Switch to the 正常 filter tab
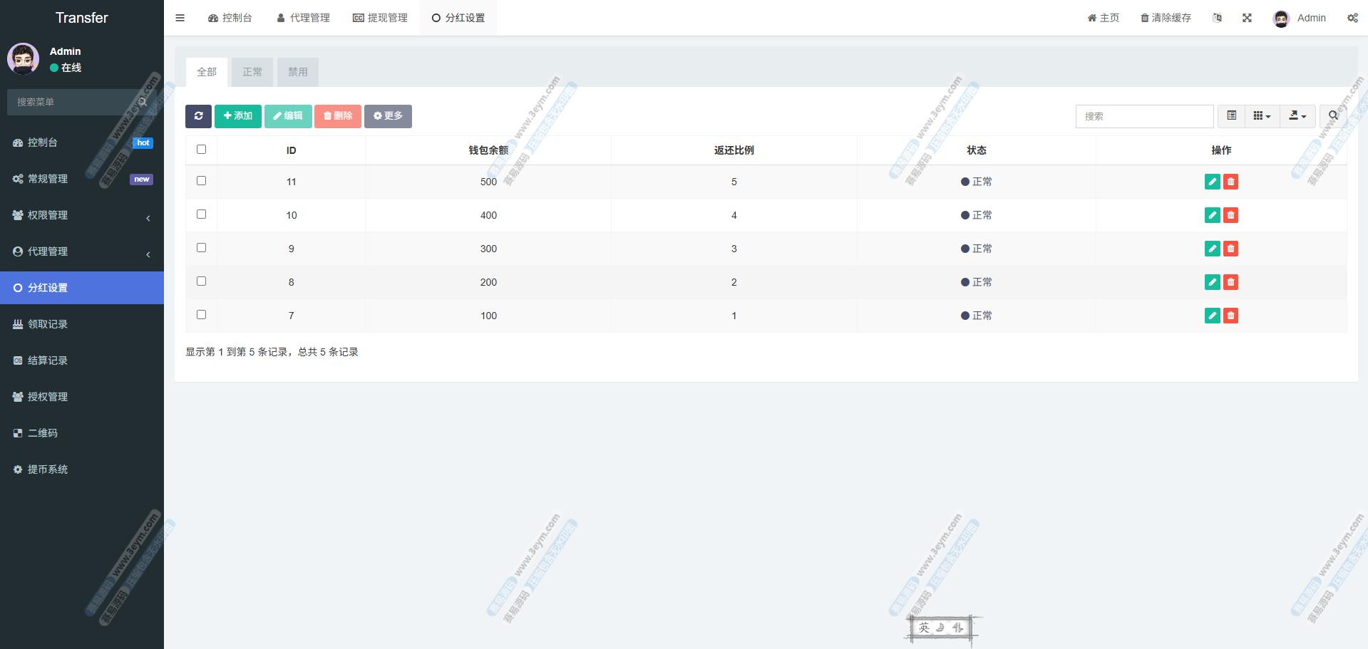This screenshot has height=649, width=1368. (252, 72)
